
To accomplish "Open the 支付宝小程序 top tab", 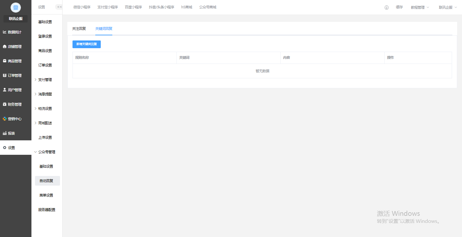I will point(107,7).
